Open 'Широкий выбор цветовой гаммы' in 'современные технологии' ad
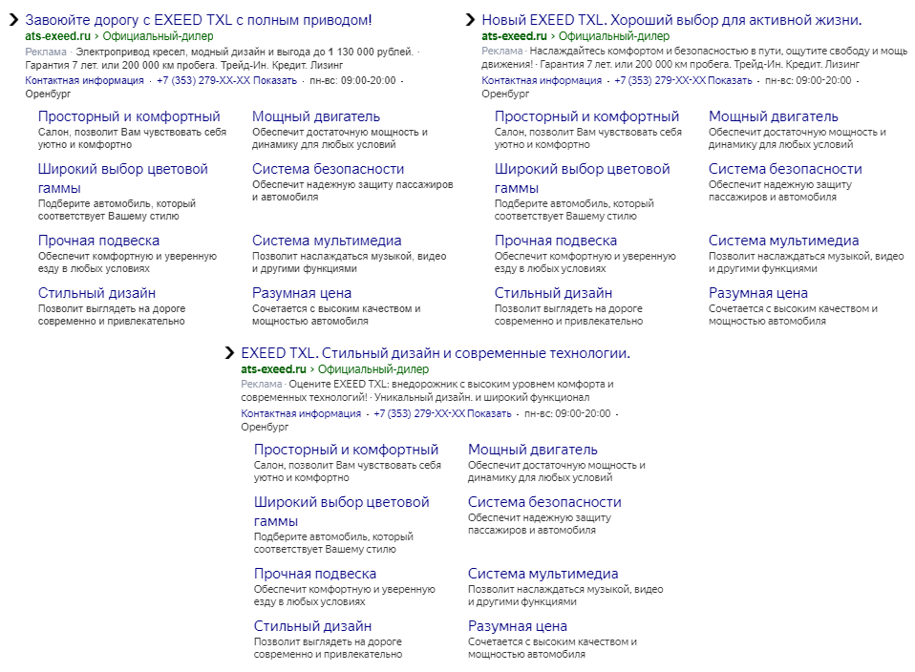915x672 pixels. pyautogui.click(x=341, y=512)
